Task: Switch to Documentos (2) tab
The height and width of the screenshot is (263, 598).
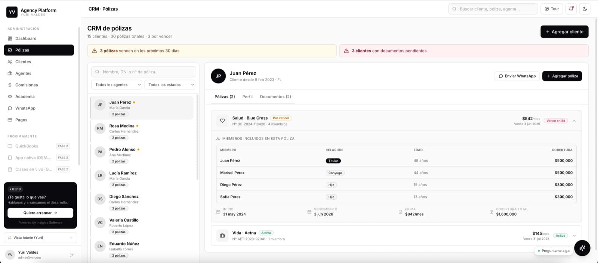Action: tap(275, 97)
